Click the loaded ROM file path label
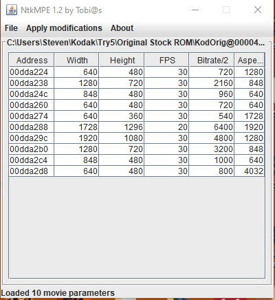The image size is (275, 300). [x=135, y=43]
